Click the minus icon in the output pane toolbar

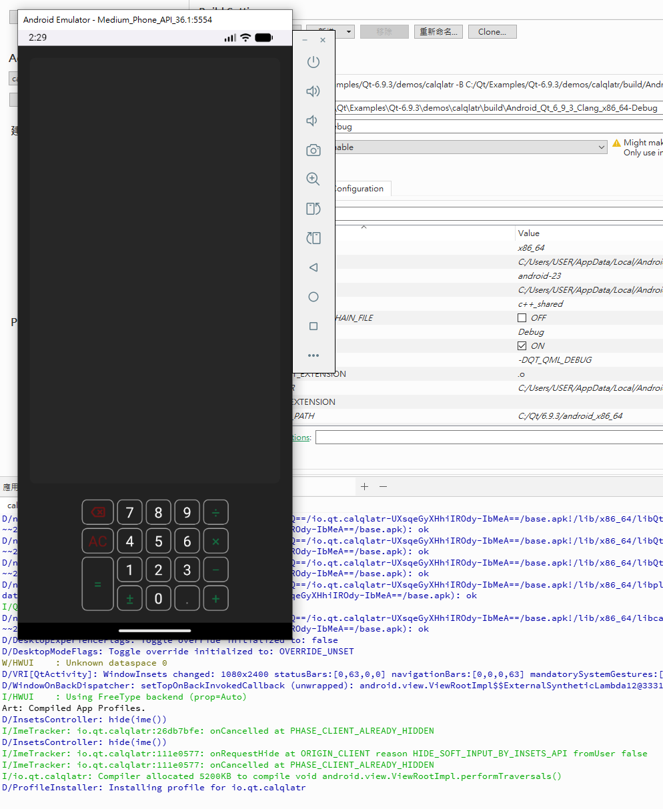(x=383, y=486)
